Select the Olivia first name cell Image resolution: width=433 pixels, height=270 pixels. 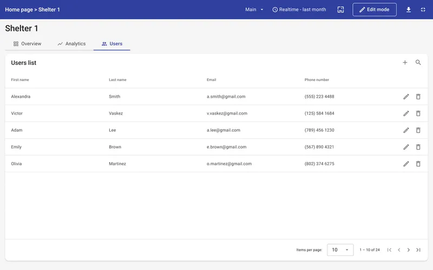(x=16, y=164)
